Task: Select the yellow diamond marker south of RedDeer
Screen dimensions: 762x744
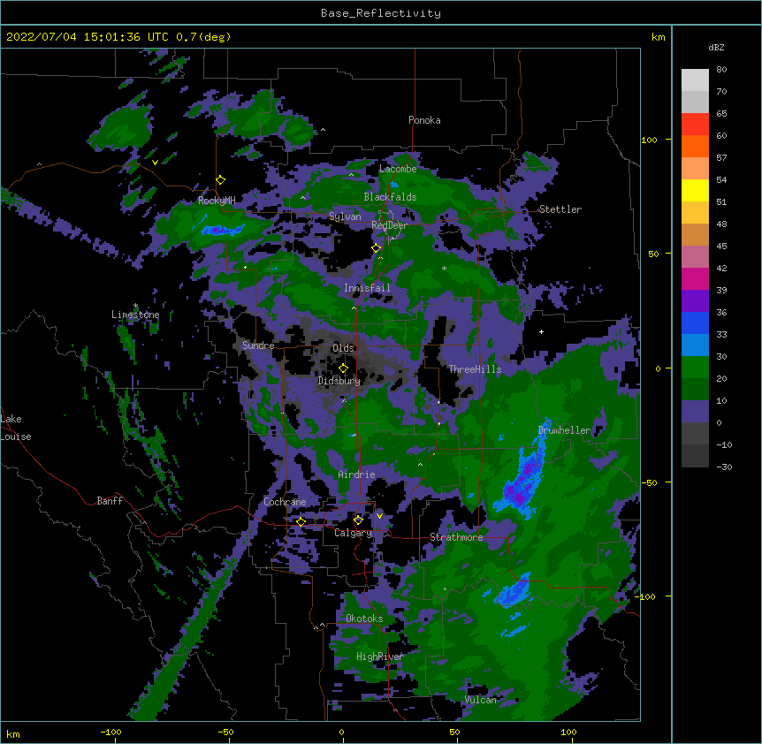Action: pos(376,248)
